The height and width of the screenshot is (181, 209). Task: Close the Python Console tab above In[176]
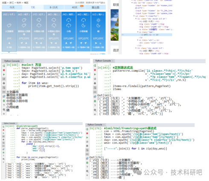pyautogui.click(x=104, y=125)
